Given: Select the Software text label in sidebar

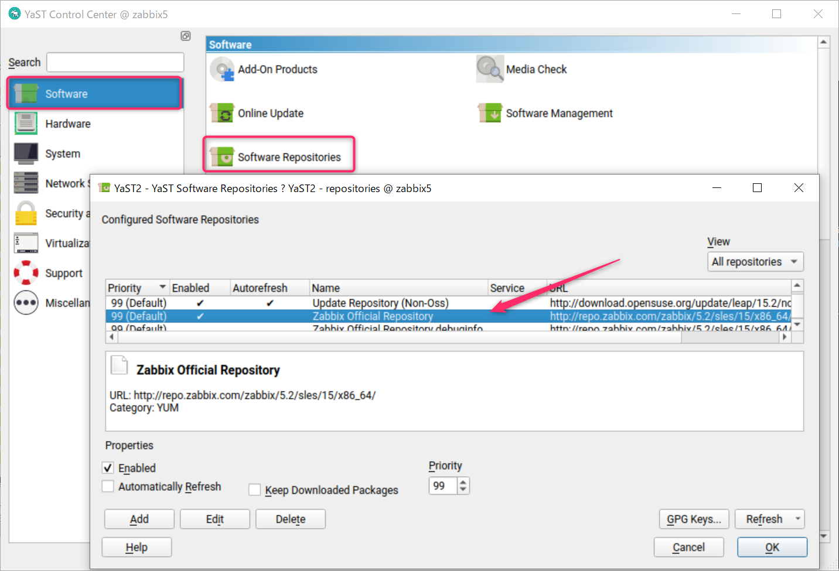Looking at the screenshot, I should click(x=66, y=94).
